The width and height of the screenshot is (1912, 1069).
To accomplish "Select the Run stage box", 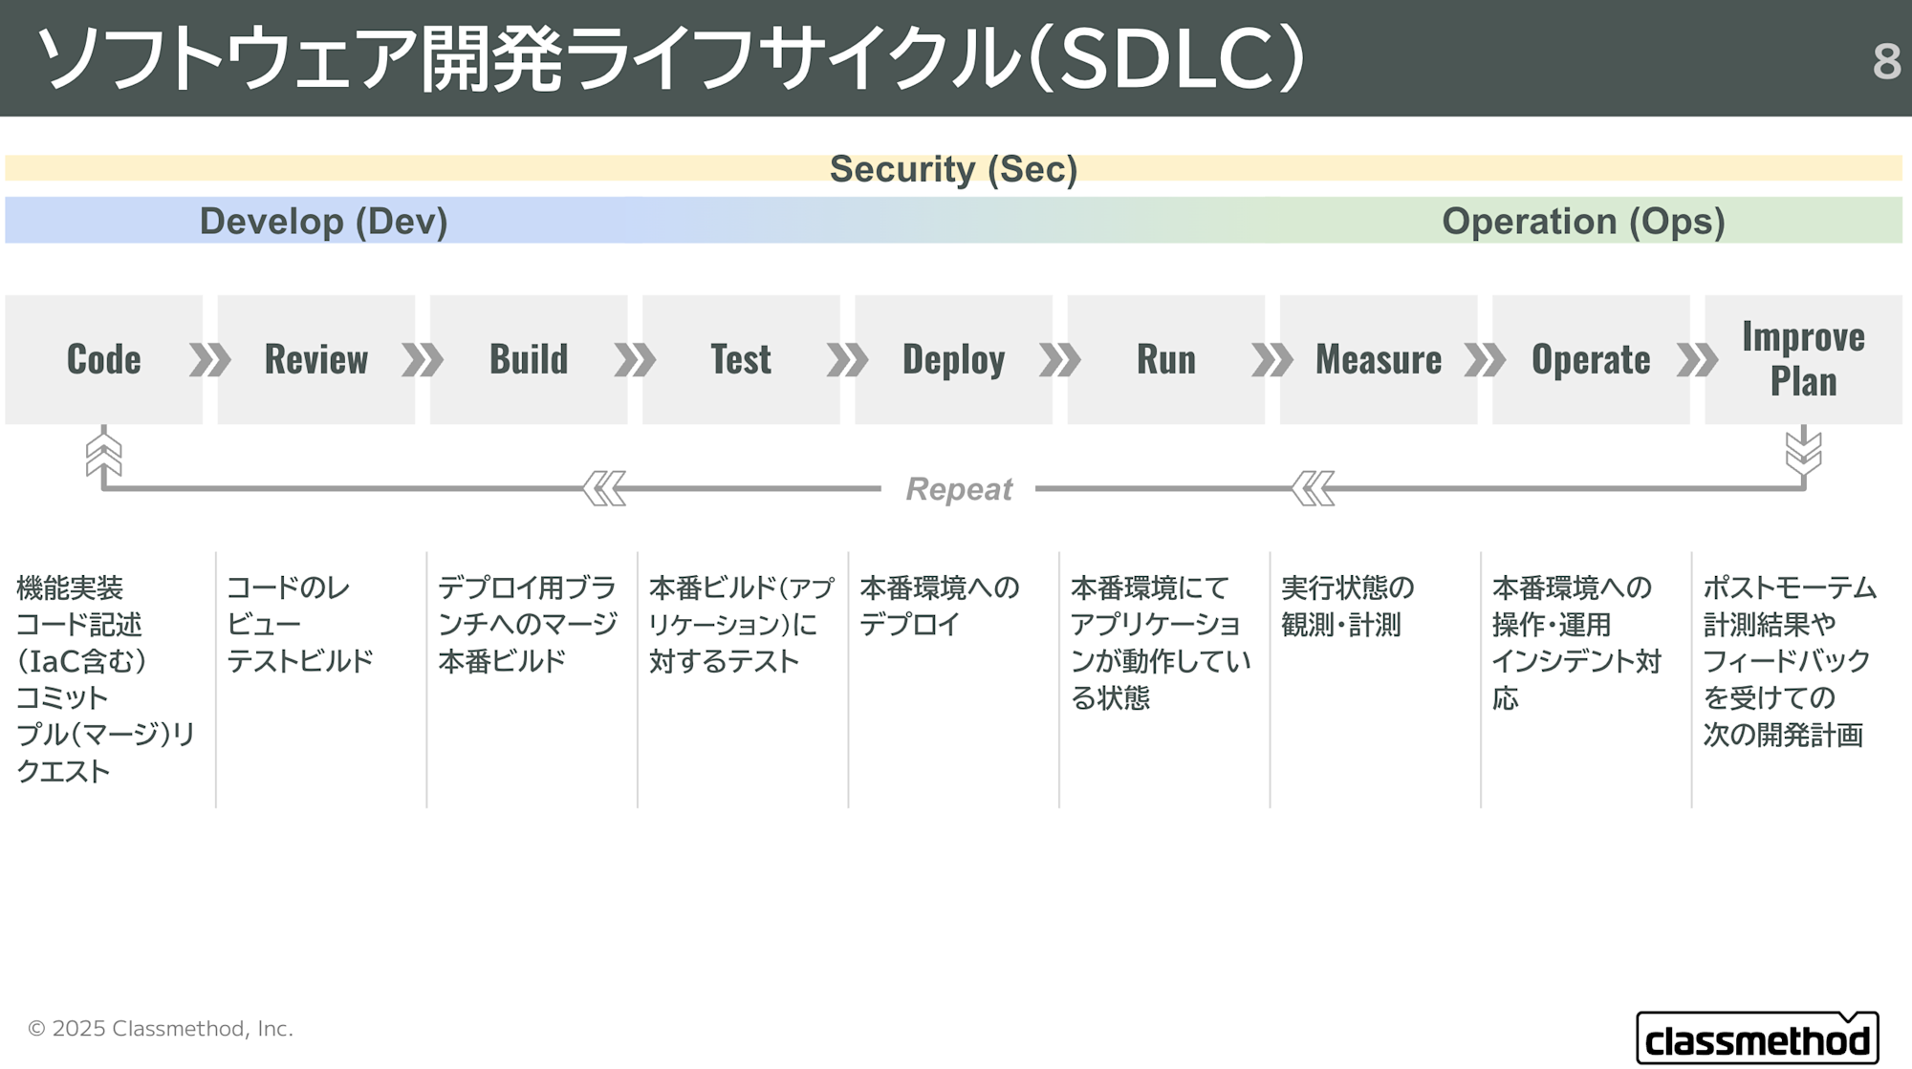I will coord(1166,359).
